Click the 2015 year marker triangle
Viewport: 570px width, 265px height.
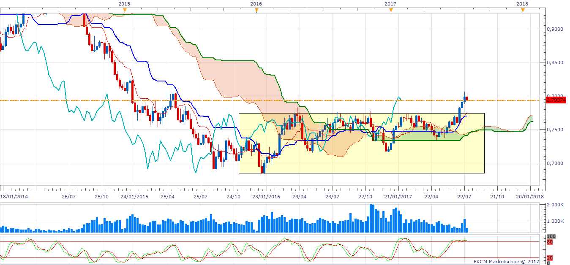coord(124,11)
